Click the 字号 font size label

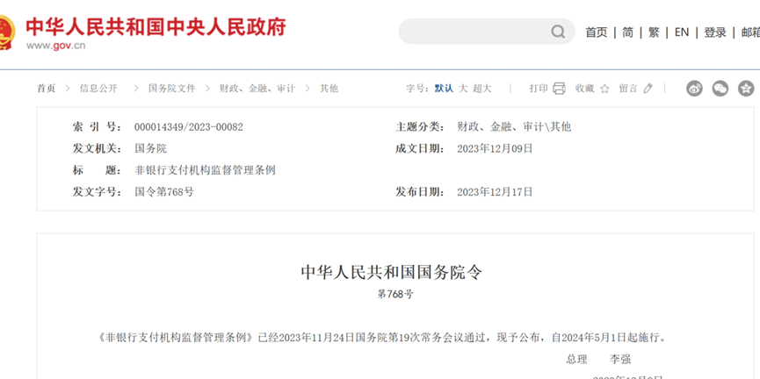point(417,89)
